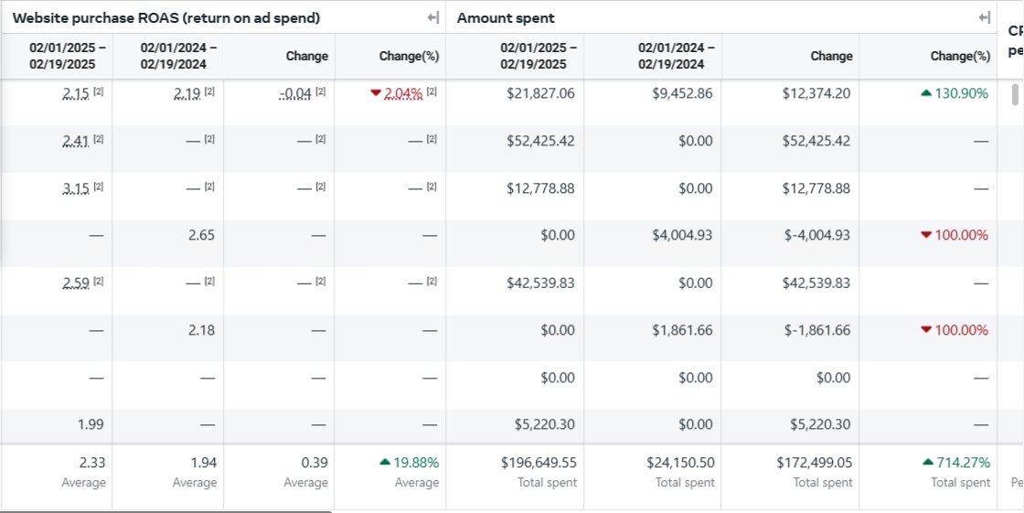The width and height of the screenshot is (1024, 513).
Task: Select the $21,827.06 amount spent cell
Action: (540, 94)
